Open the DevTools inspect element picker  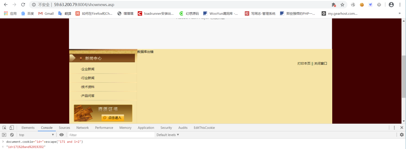coord(4,127)
